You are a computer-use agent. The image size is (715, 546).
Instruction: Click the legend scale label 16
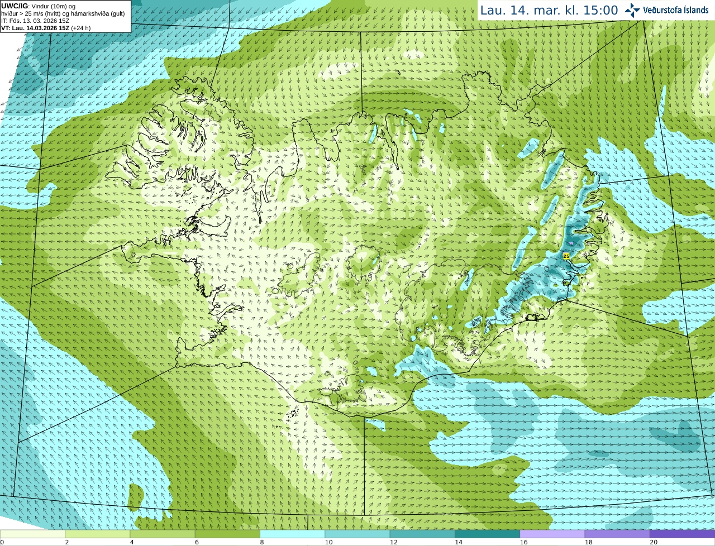coord(523,542)
